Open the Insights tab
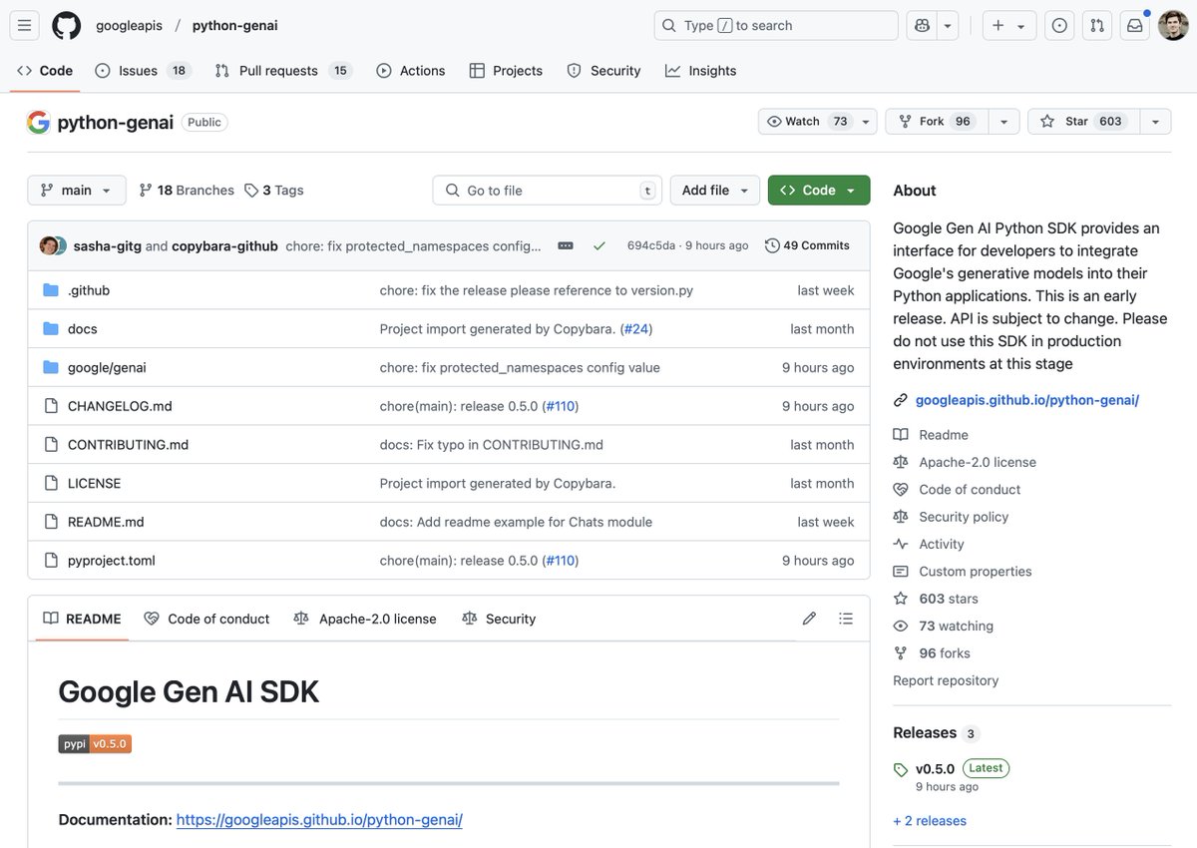 pyautogui.click(x=701, y=71)
